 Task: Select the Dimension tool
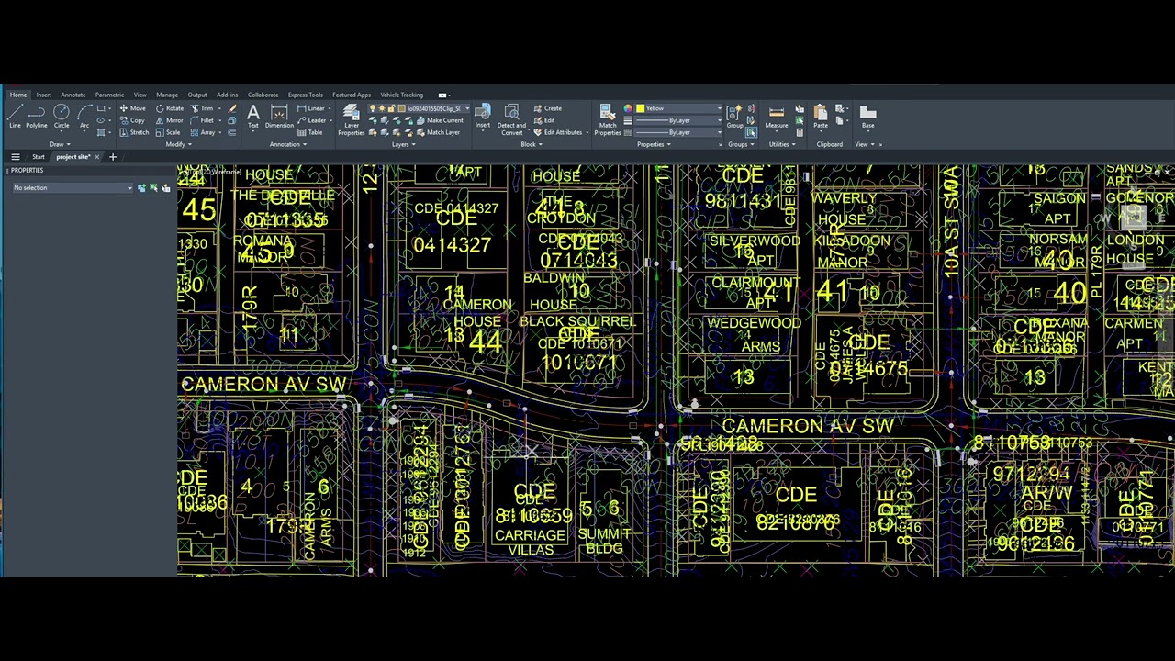pyautogui.click(x=279, y=116)
